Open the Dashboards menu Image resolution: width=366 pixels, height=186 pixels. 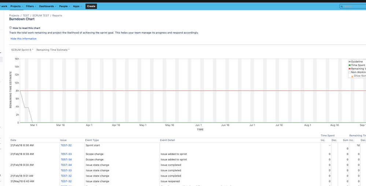tap(48, 6)
